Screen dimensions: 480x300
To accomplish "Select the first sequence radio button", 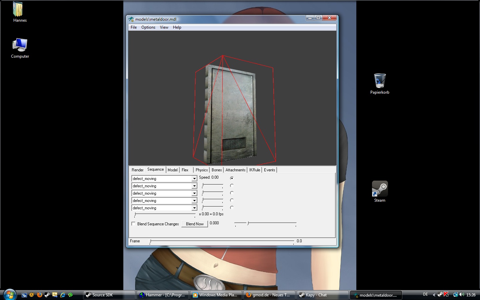I will click(x=232, y=178).
